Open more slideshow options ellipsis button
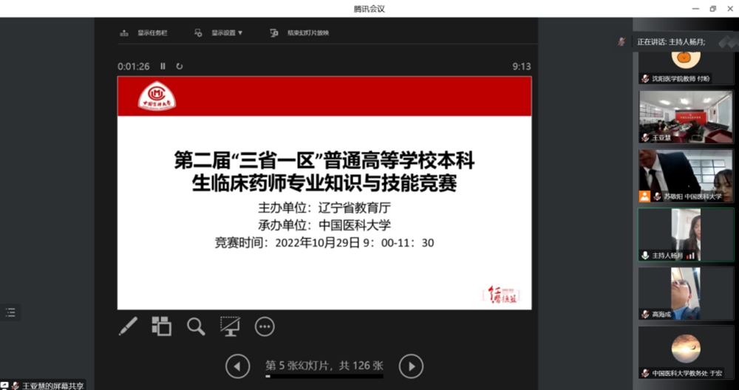The image size is (739, 390). click(x=265, y=326)
